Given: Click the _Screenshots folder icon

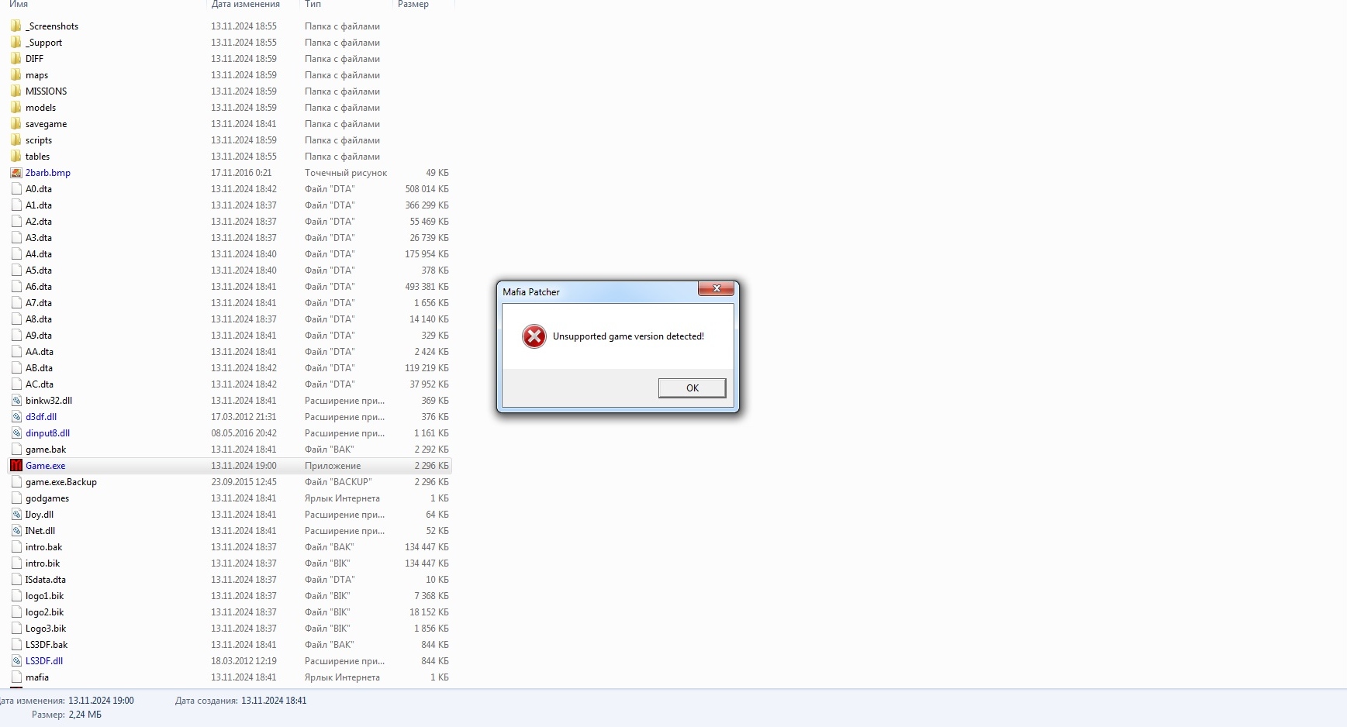Looking at the screenshot, I should coord(16,26).
